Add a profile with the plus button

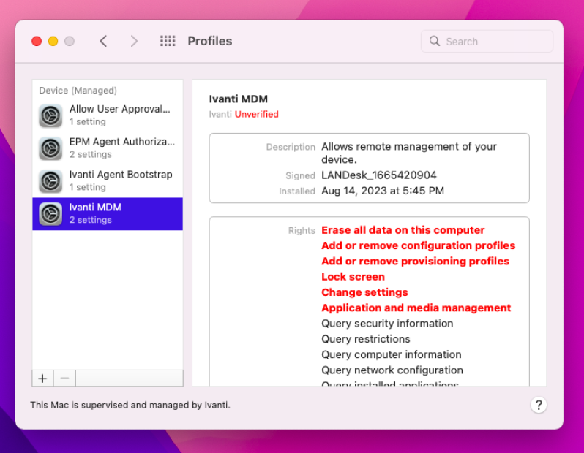42,378
